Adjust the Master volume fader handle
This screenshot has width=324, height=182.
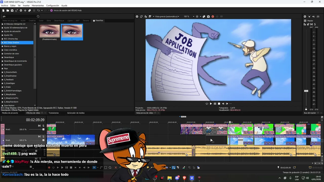[x=306, y=91]
